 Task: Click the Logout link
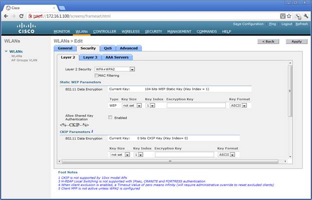[286, 24]
